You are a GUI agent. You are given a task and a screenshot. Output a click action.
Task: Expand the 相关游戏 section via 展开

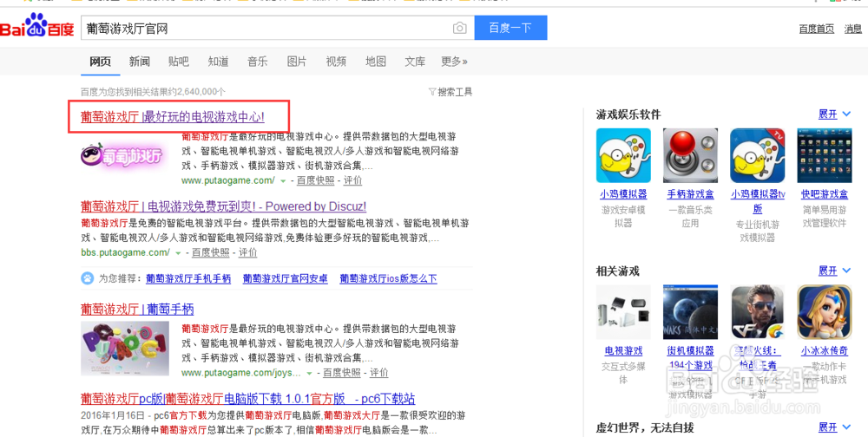coord(834,271)
